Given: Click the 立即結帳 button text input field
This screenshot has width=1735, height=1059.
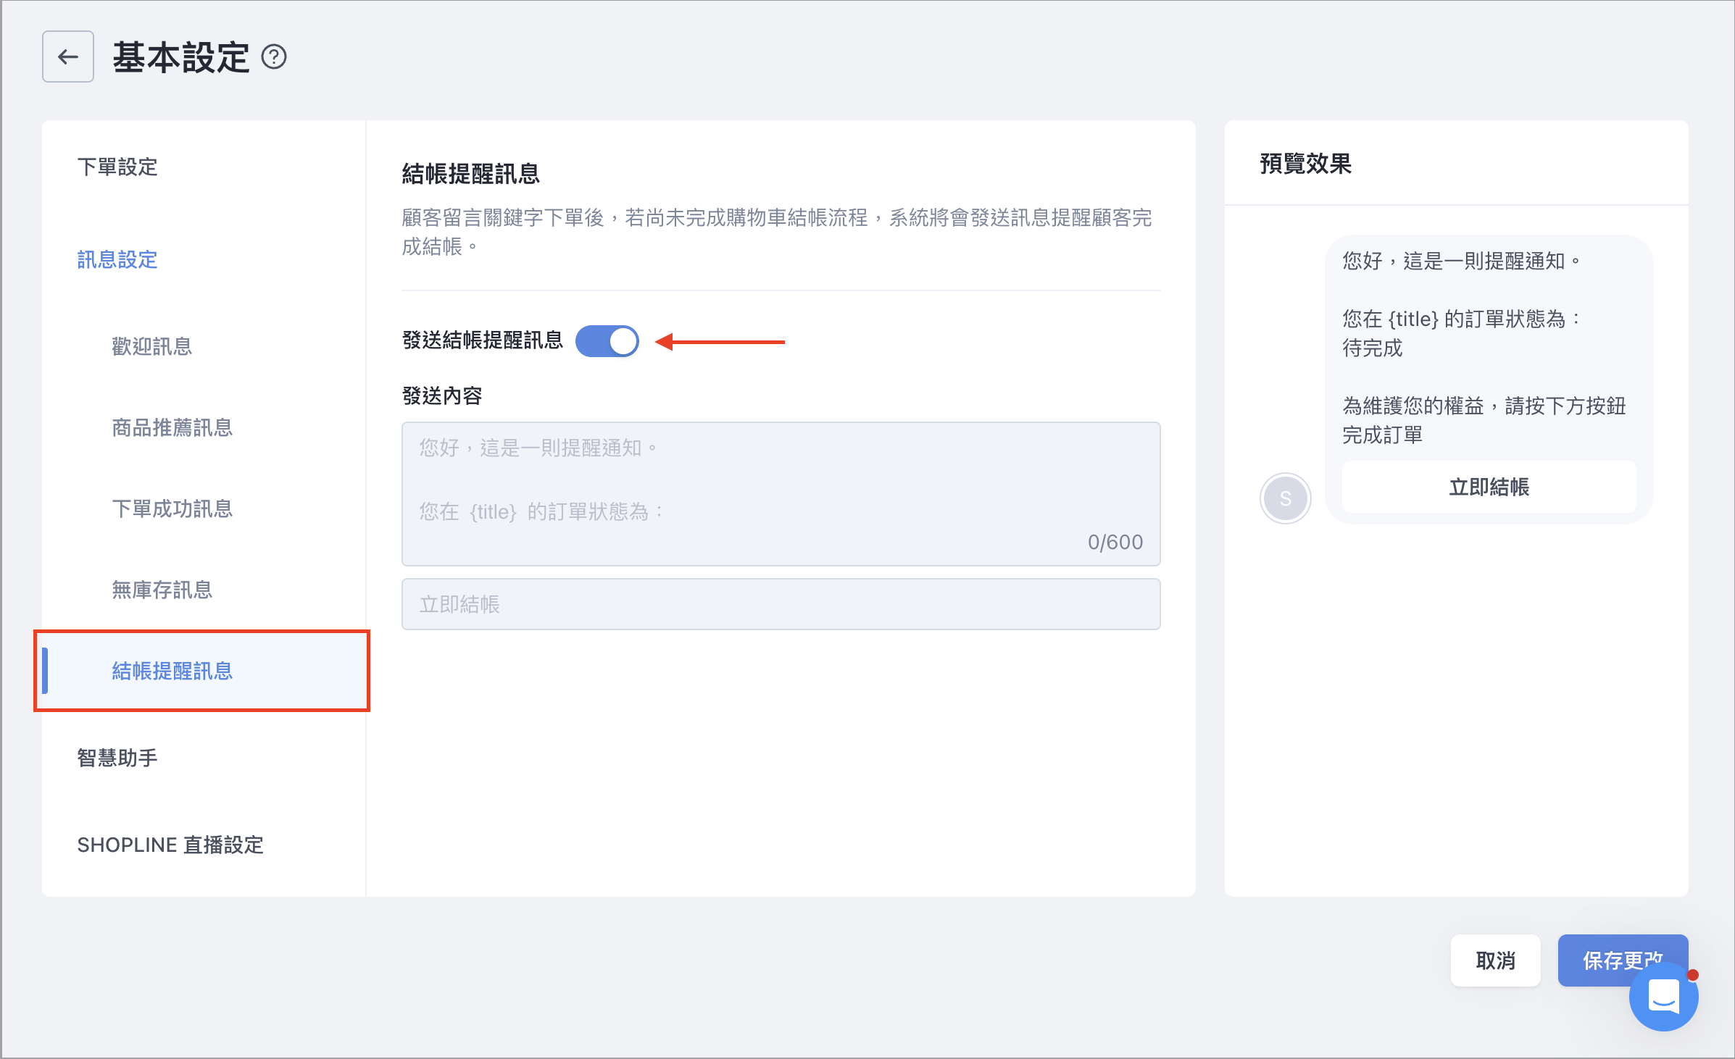Looking at the screenshot, I should [x=781, y=604].
